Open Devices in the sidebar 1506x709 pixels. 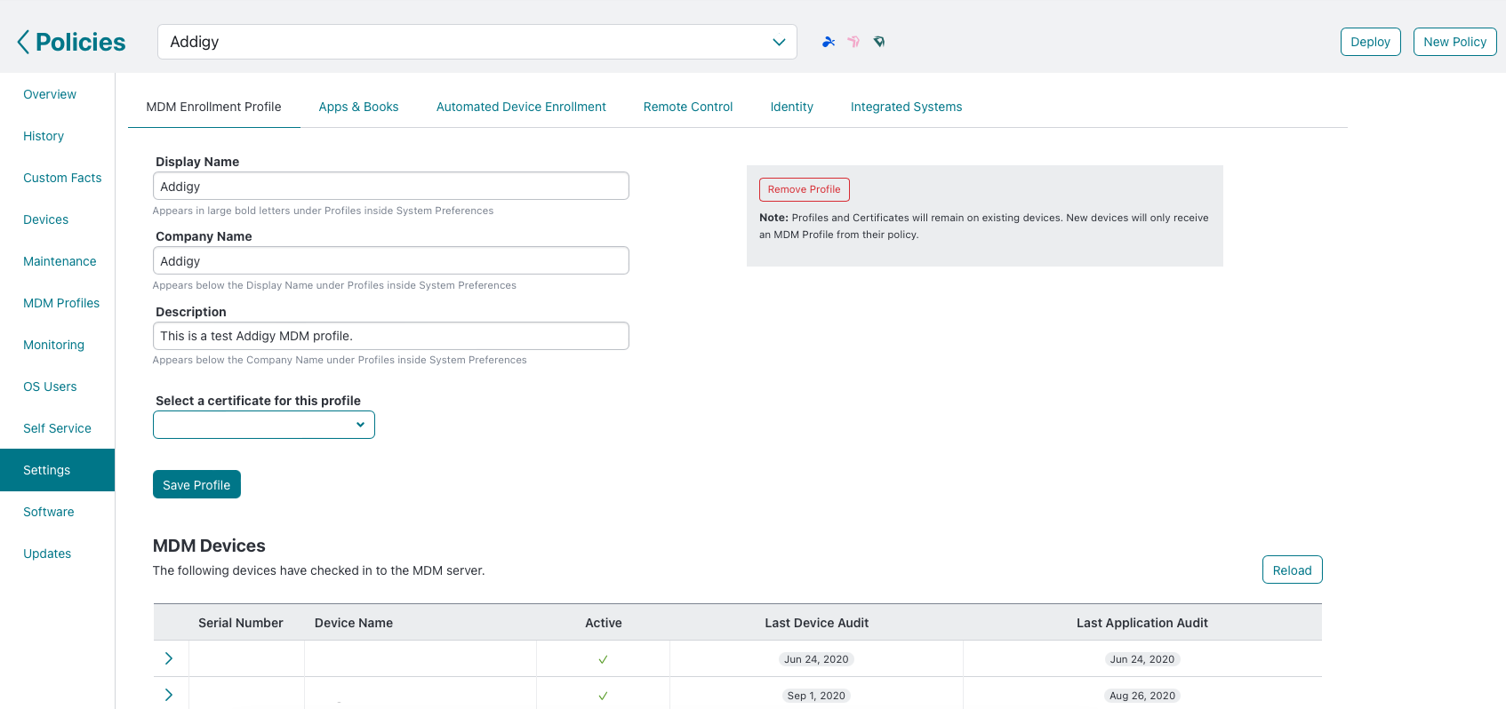click(45, 219)
